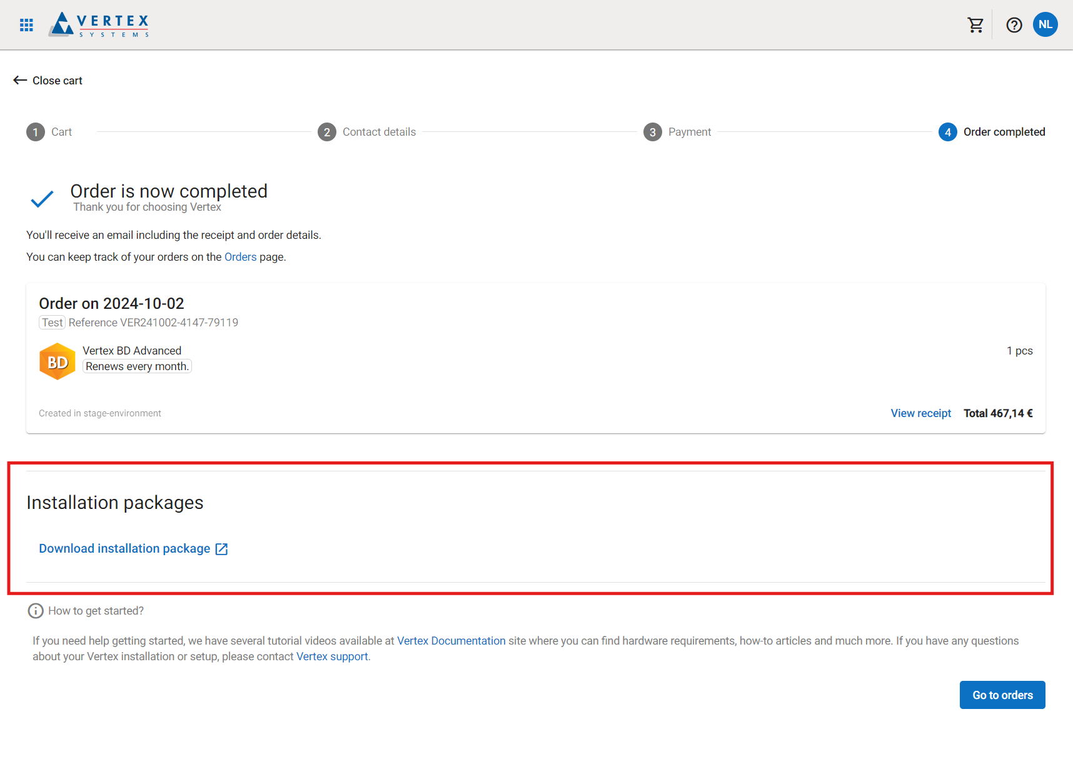Click the Vertex Systems logo
The image size is (1073, 764).
[x=100, y=25]
